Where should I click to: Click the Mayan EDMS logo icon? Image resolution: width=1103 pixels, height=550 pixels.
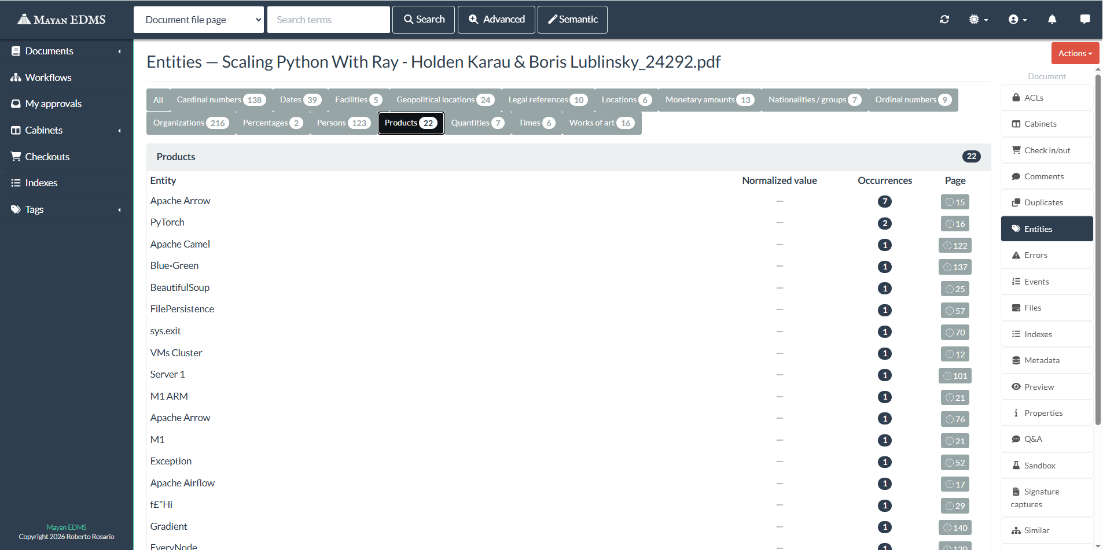click(24, 19)
